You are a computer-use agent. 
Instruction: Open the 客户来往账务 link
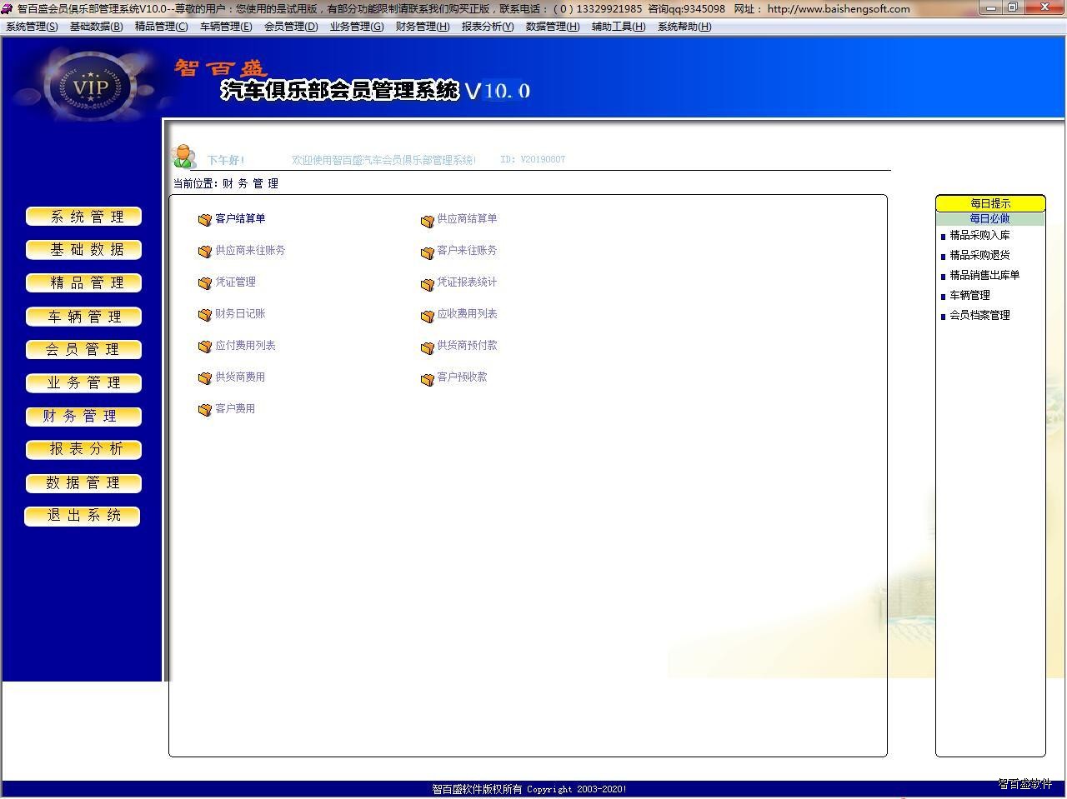coord(467,250)
